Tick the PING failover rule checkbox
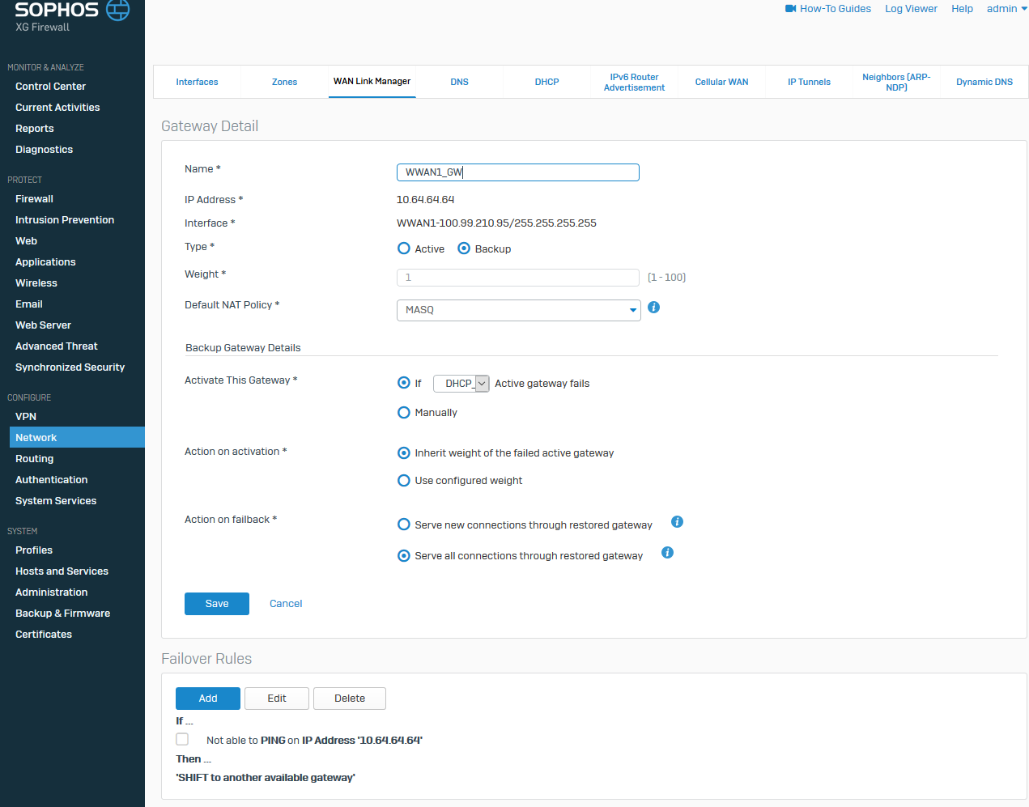The image size is (1029, 807). (182, 740)
